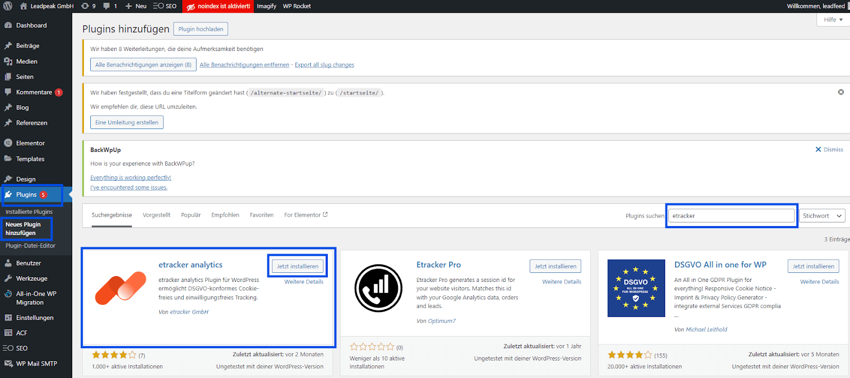The height and width of the screenshot is (378, 850).
Task: Click the Elementor icon in the sidebar
Action: tap(8, 143)
